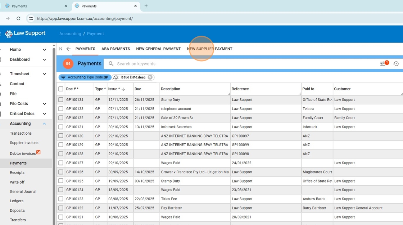Image resolution: width=403 pixels, height=225 pixels.
Task: Expand the Timesheet section in sidebar
Action: (44, 73)
